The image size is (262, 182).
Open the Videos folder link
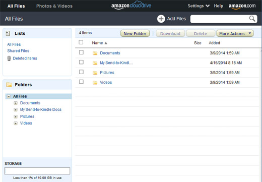click(x=106, y=82)
